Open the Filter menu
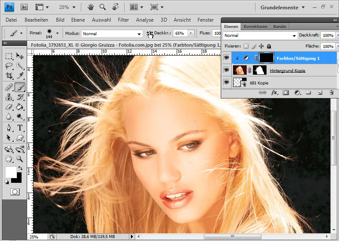Screen dimensions: 339x241 [123, 20]
